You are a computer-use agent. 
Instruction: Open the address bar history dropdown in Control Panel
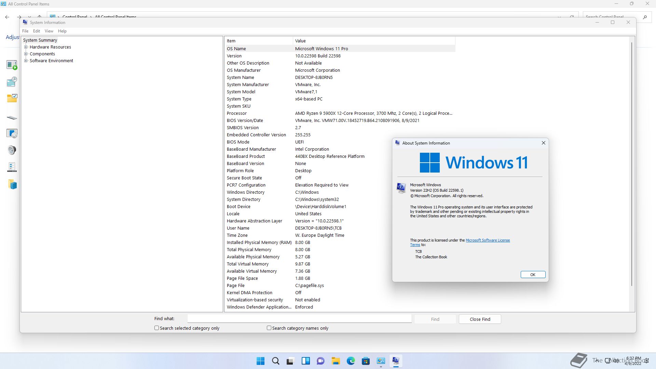pyautogui.click(x=559, y=17)
